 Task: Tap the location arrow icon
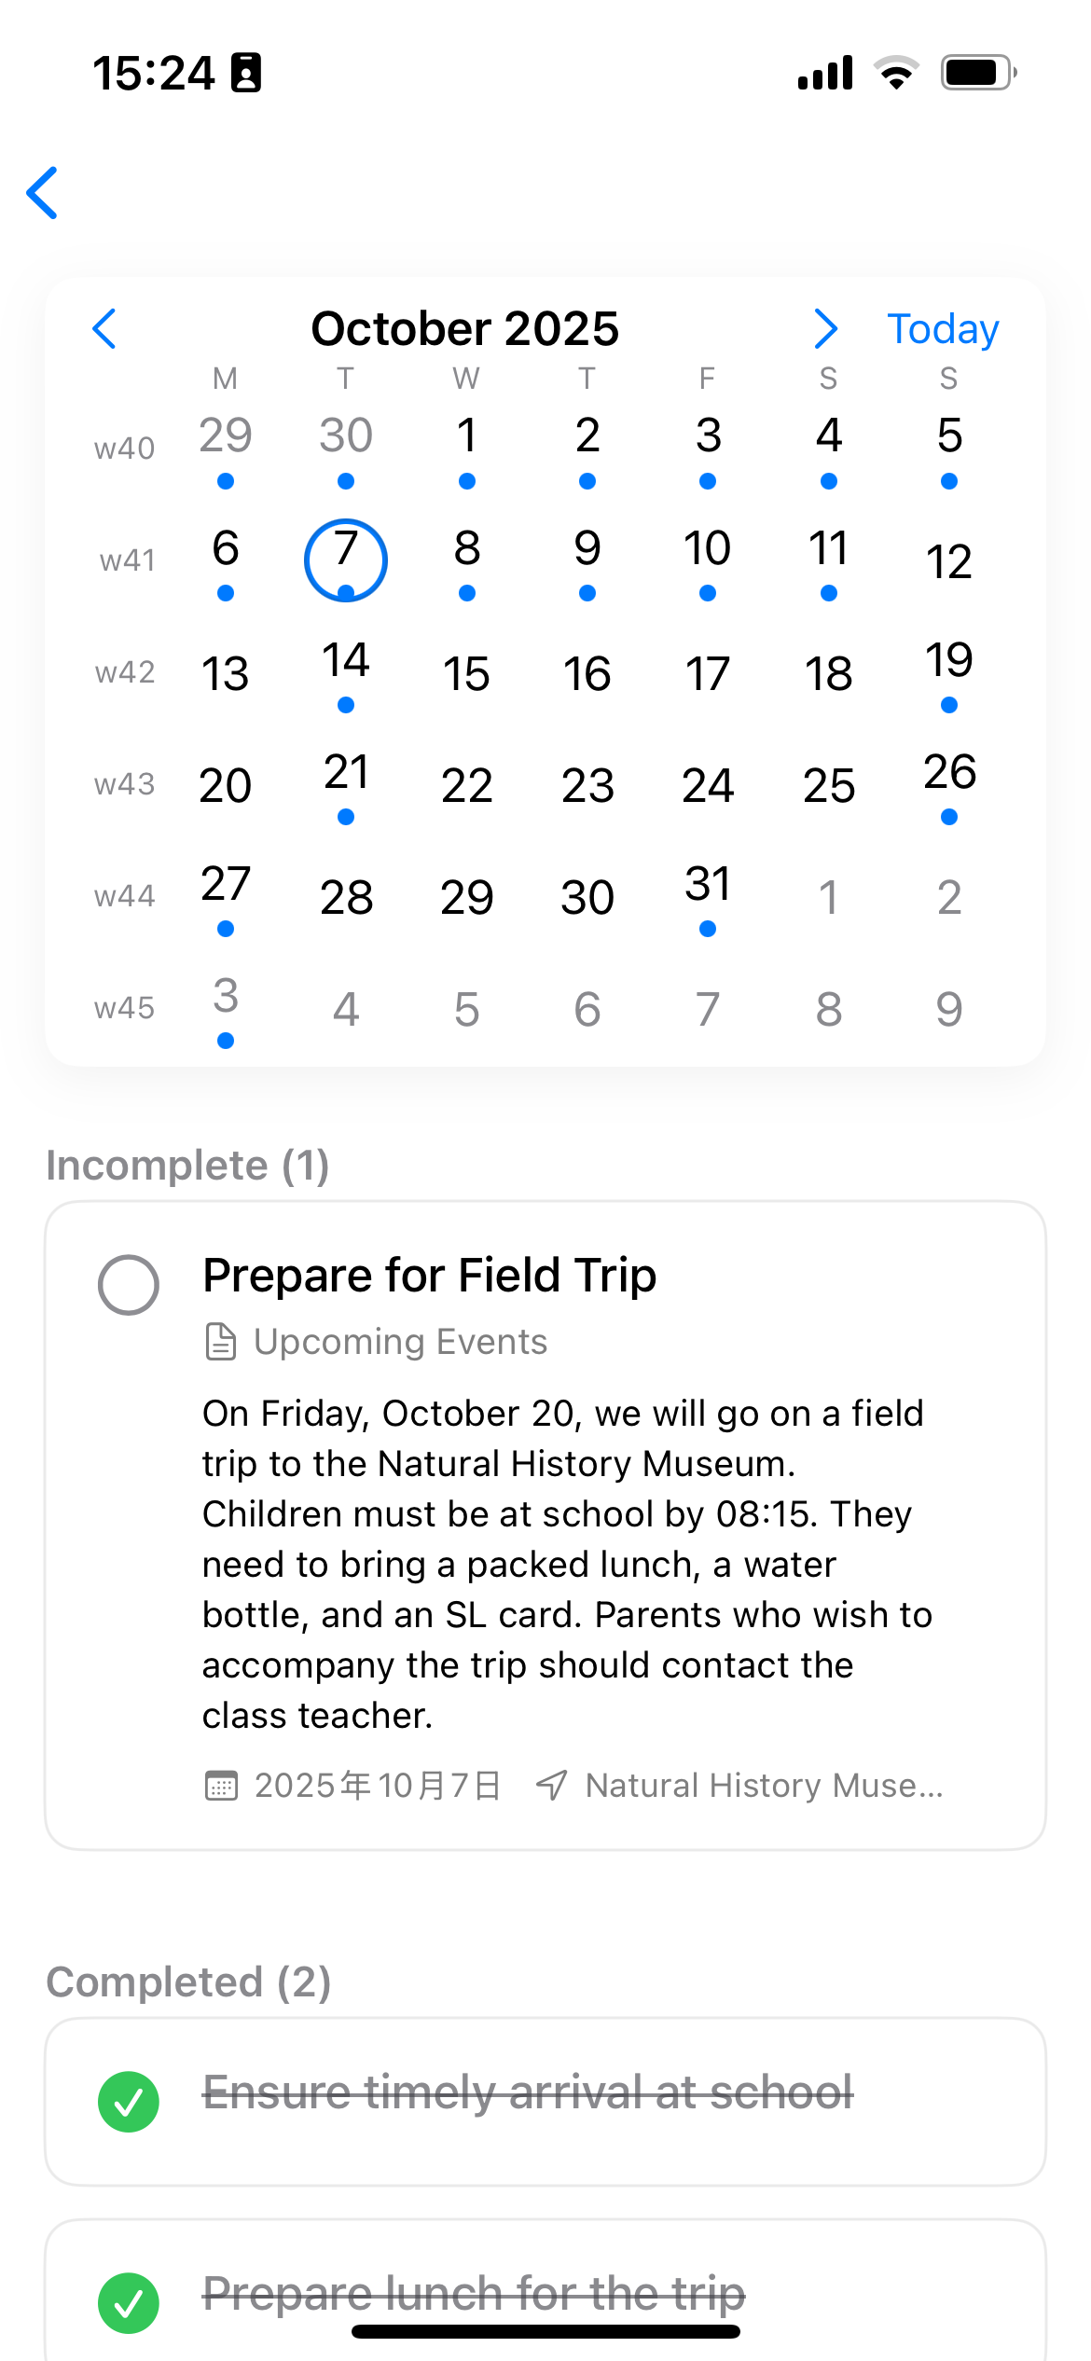coord(551,1786)
